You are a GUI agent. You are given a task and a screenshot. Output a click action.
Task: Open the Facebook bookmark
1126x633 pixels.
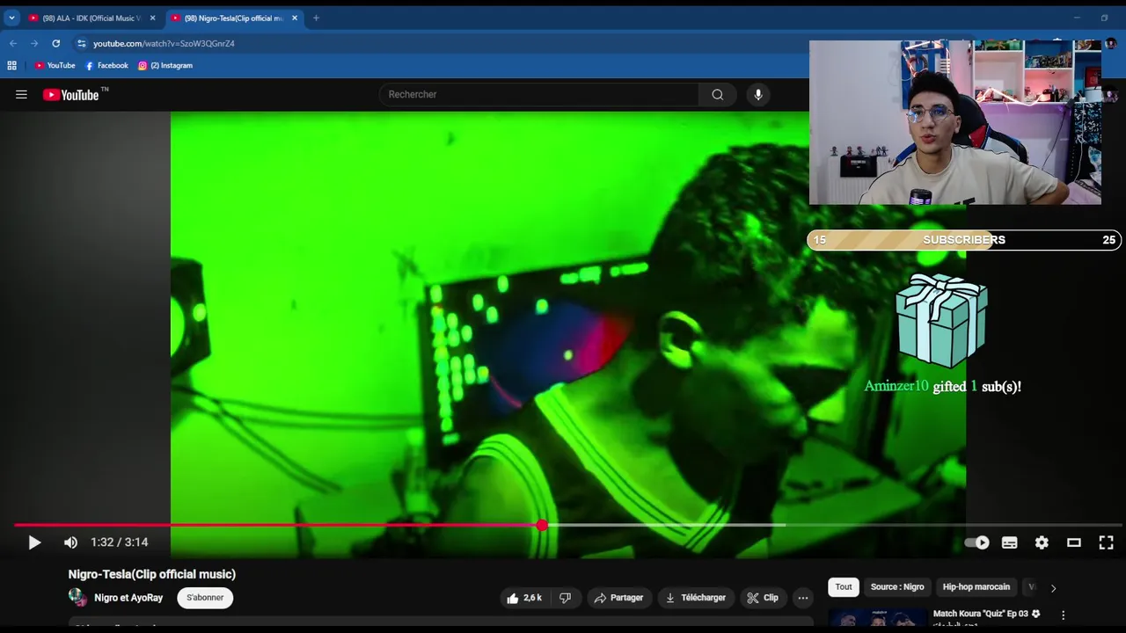tap(106, 66)
